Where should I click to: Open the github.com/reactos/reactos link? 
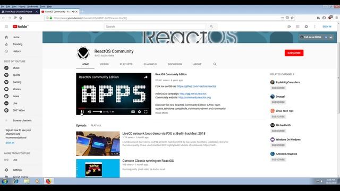197,86
